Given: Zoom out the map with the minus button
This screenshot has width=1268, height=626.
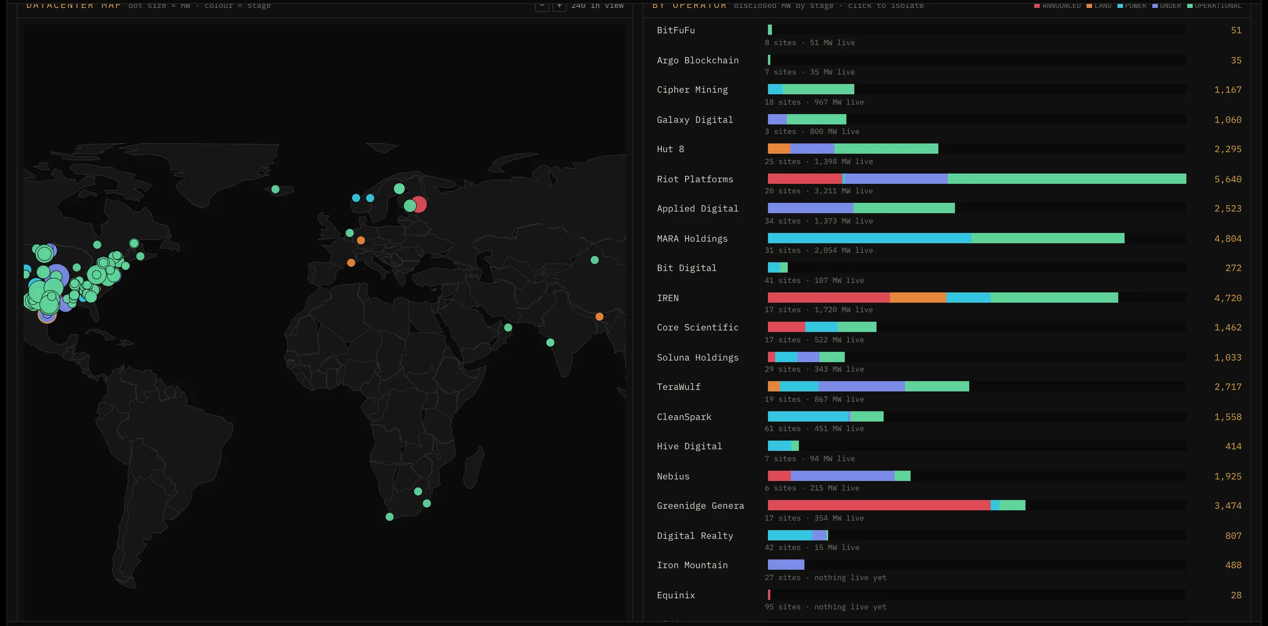Looking at the screenshot, I should point(542,5).
